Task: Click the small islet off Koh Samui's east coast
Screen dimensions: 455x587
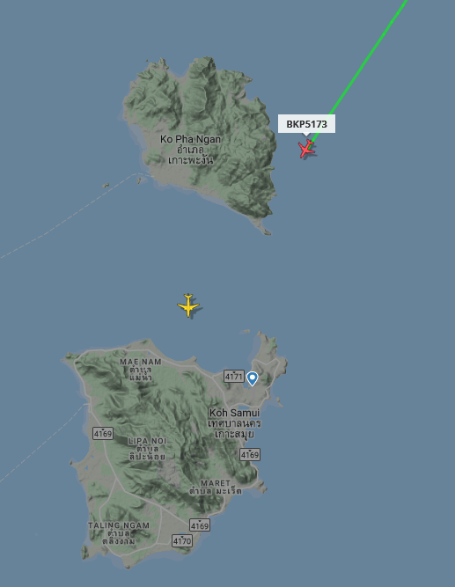Action: pos(280,402)
